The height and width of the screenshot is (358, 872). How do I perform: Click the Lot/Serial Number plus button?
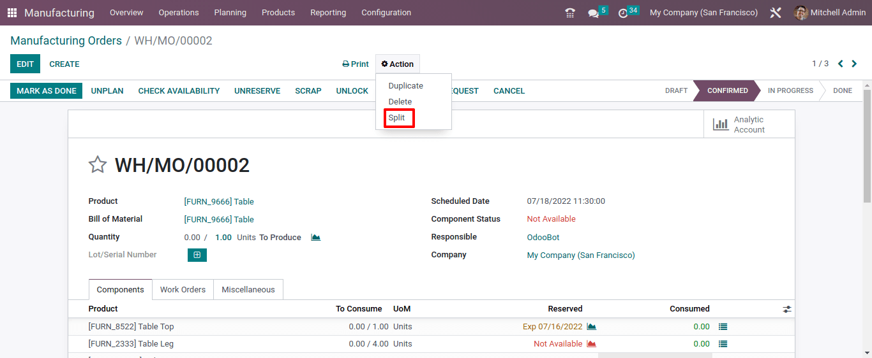coord(197,255)
